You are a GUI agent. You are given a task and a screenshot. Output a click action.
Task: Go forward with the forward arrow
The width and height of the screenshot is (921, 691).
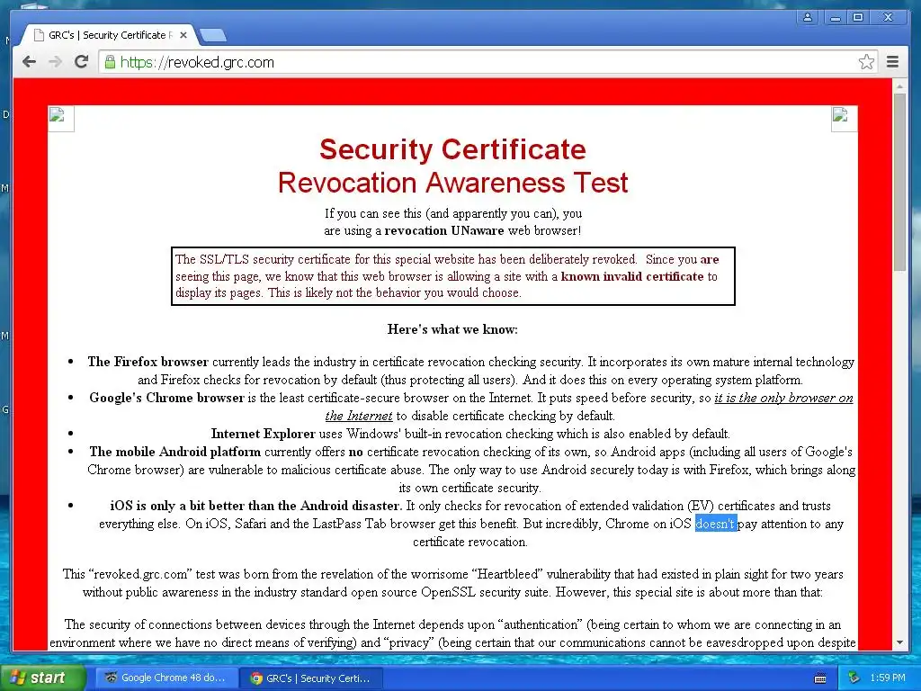tap(55, 62)
